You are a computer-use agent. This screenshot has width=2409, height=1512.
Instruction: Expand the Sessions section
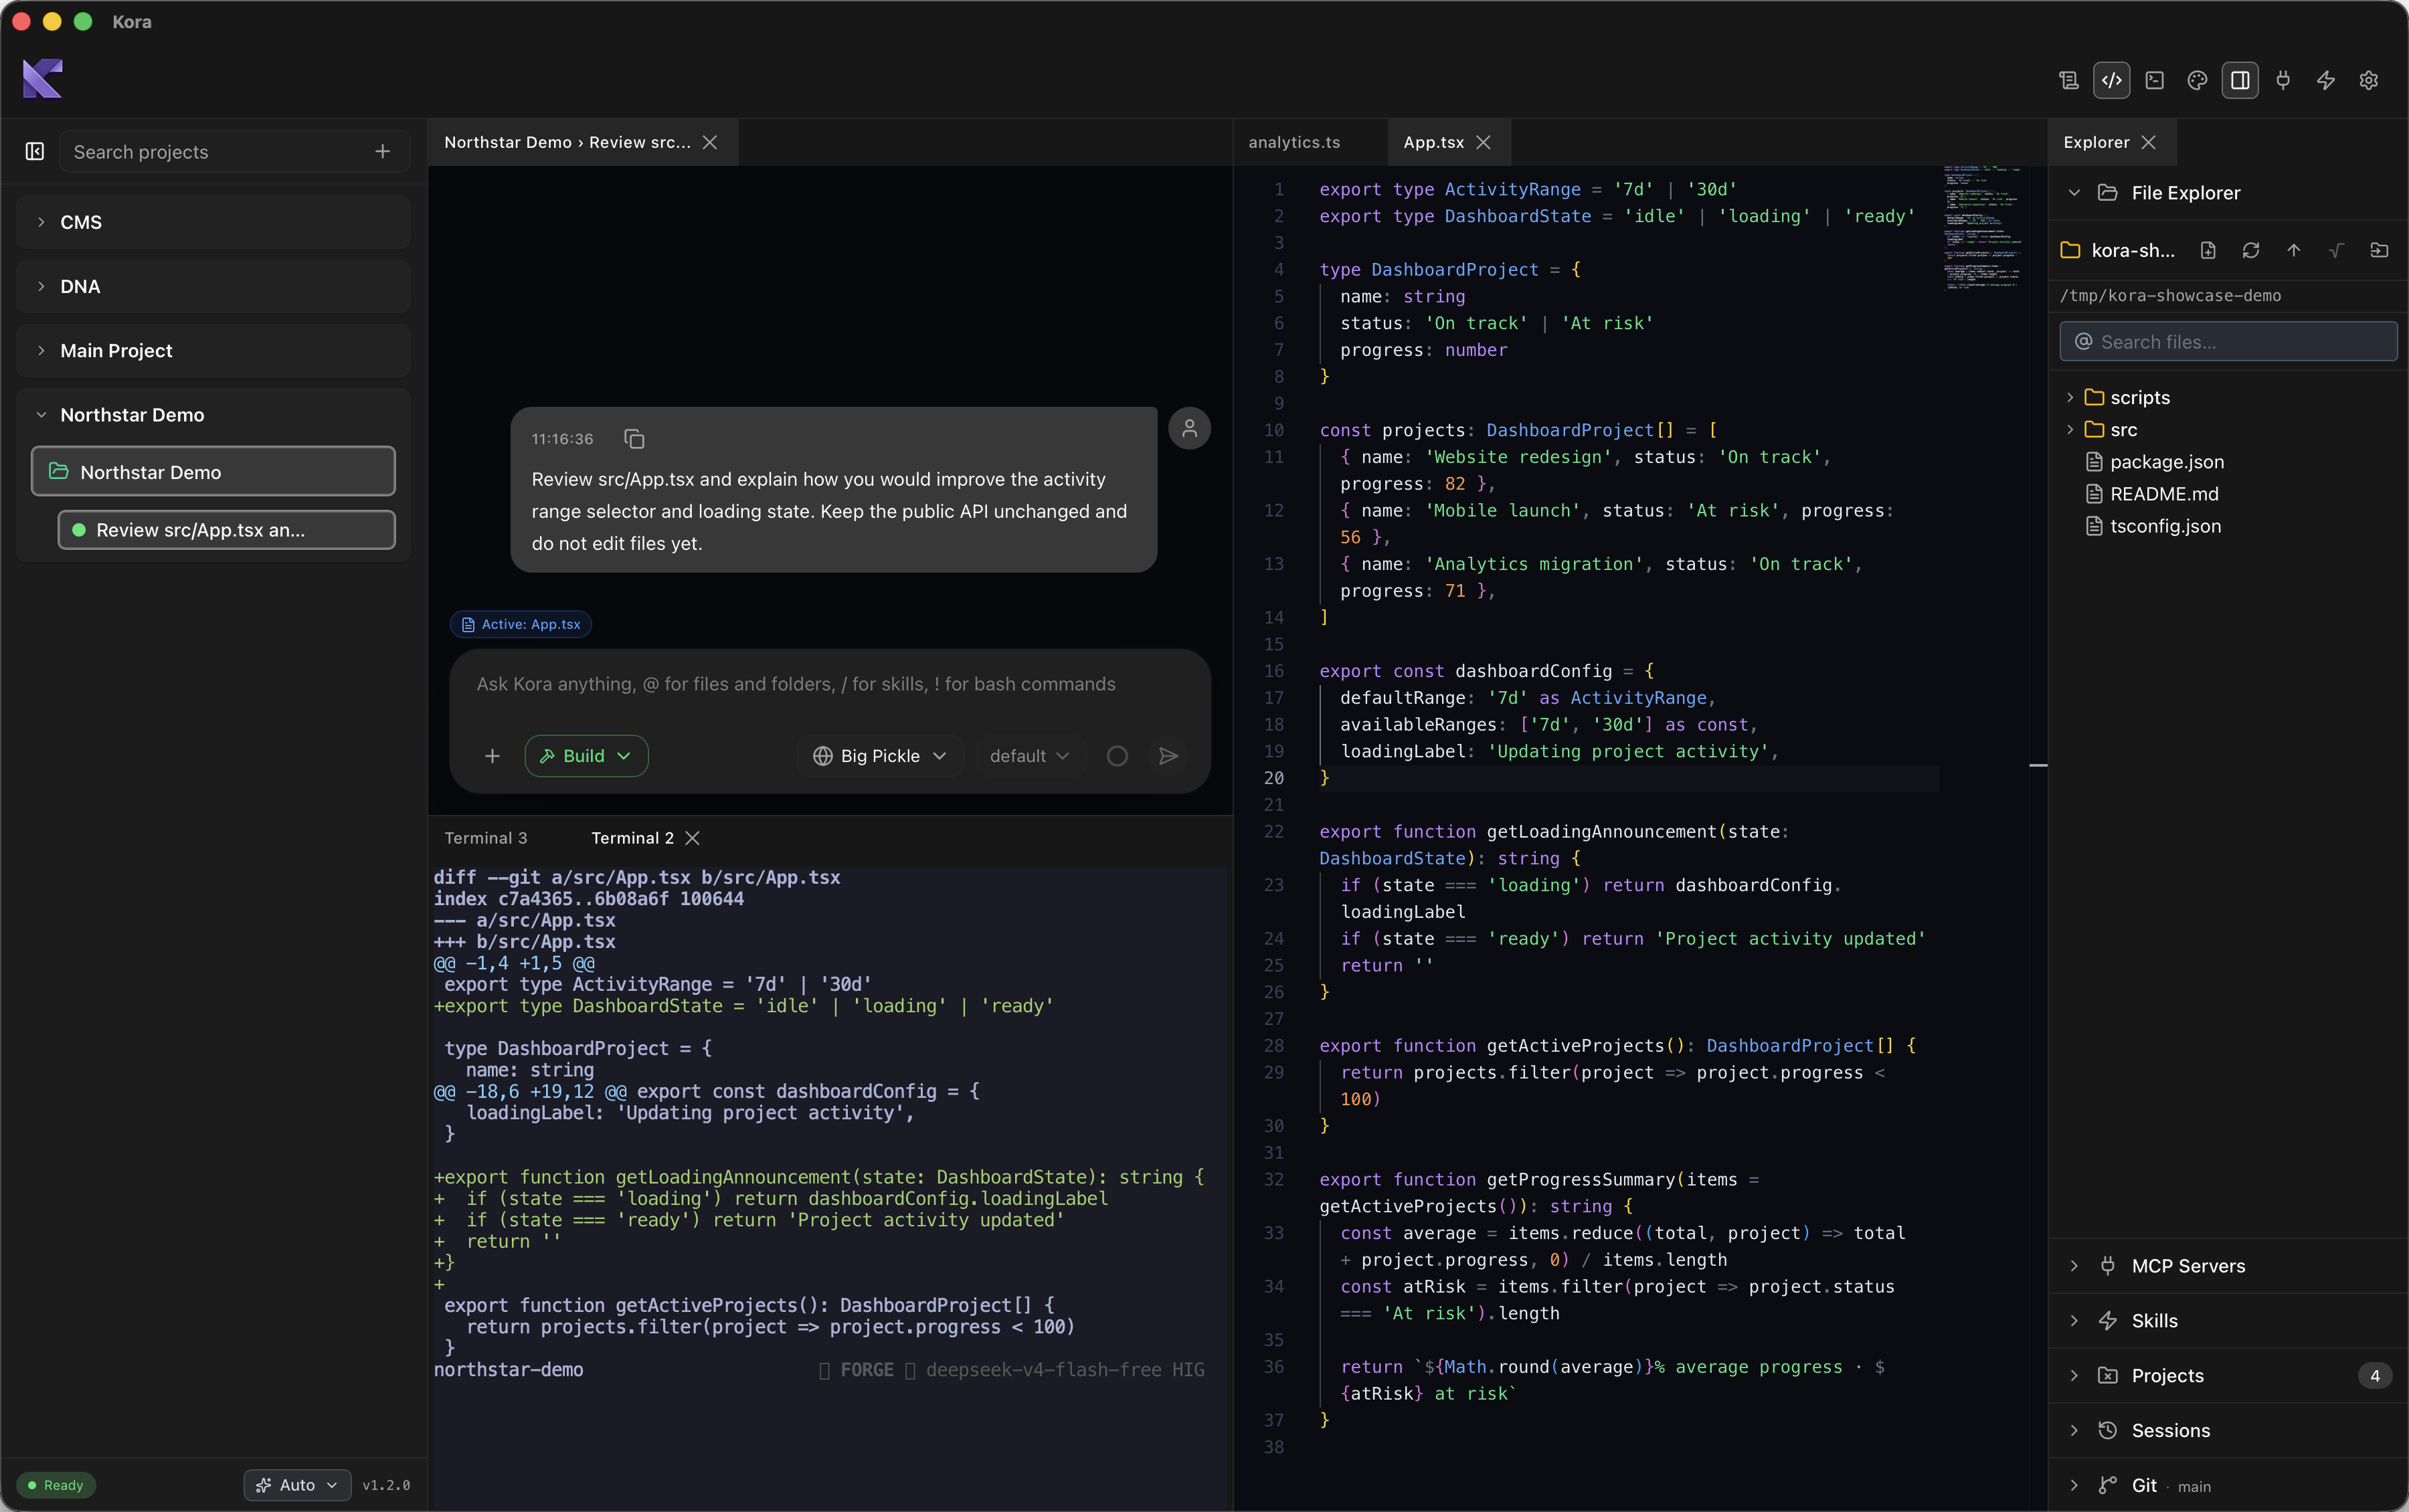[x=2228, y=1431]
